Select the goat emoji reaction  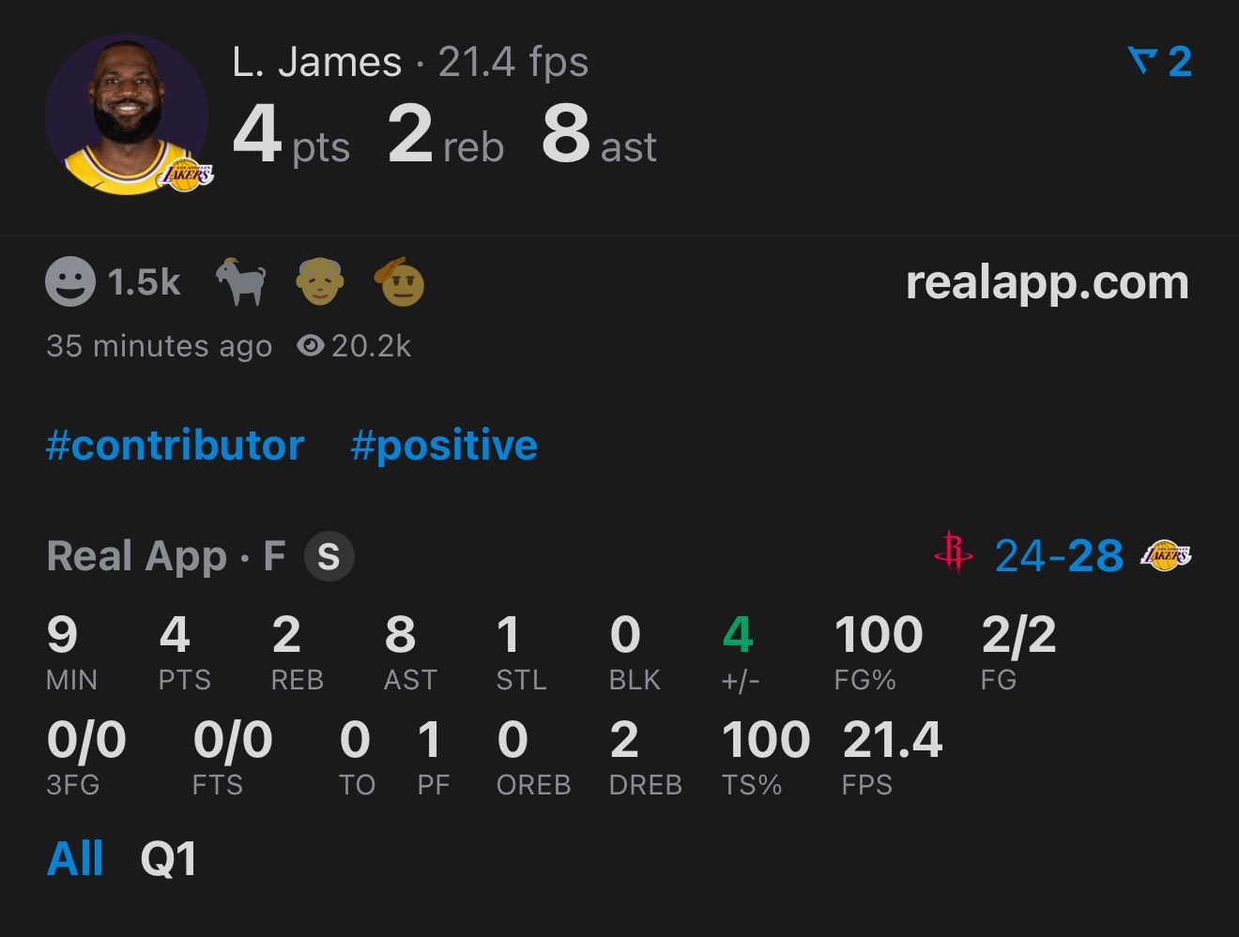coord(241,281)
